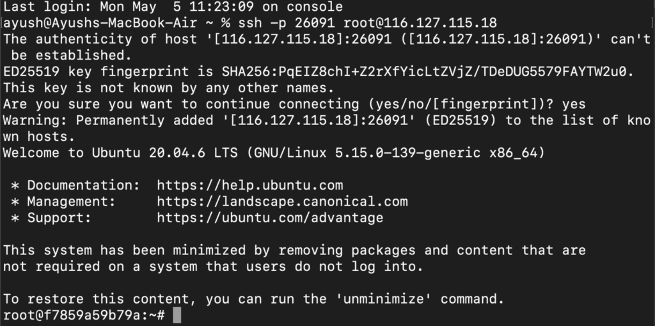The image size is (655, 326).
Task: Click the Last login timestamp line
Action: click(x=173, y=6)
